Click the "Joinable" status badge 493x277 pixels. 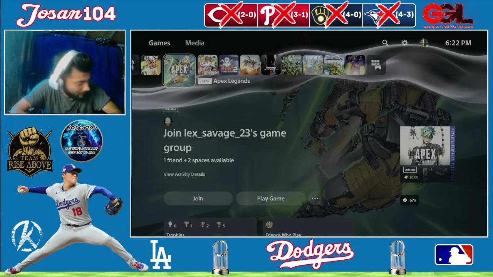[x=170, y=109]
